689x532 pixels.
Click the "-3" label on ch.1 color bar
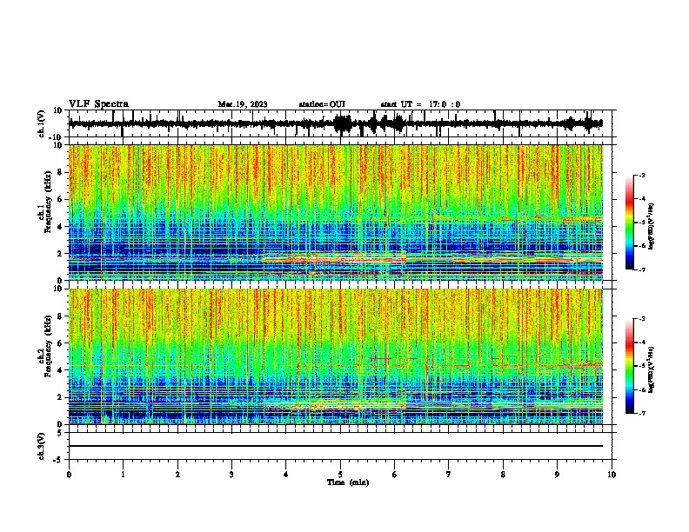[x=641, y=175]
